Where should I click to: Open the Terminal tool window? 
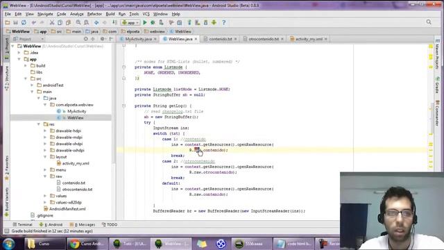(23, 224)
